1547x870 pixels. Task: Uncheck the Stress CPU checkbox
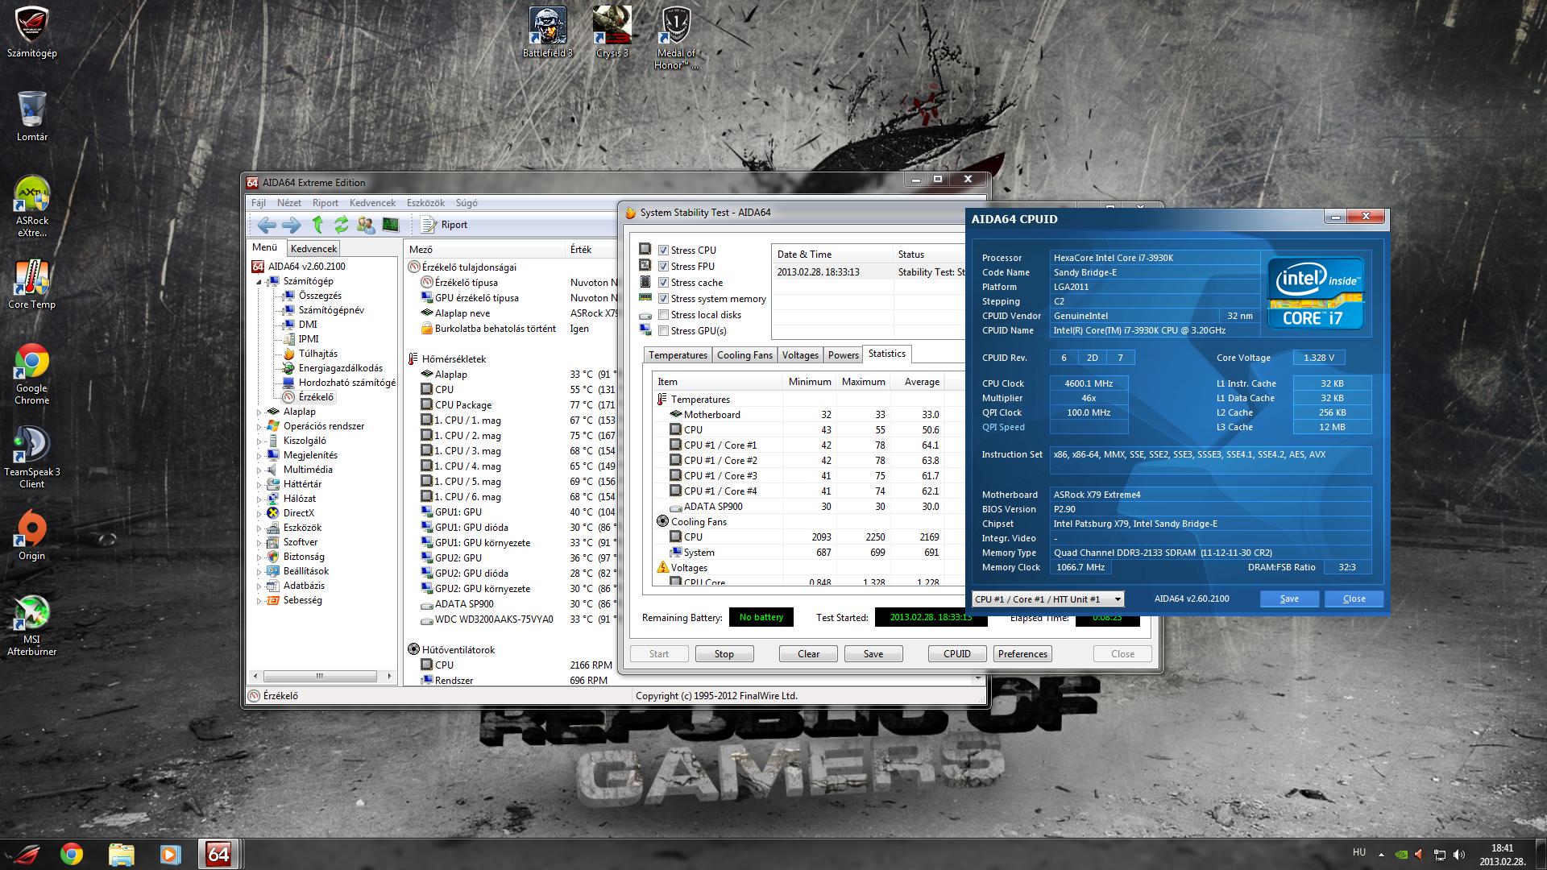click(x=663, y=251)
